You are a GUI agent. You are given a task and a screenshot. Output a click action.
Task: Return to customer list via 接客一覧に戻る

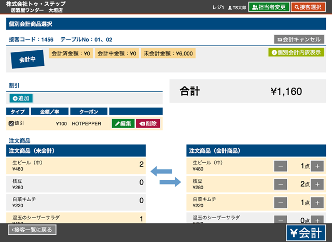click(x=32, y=230)
